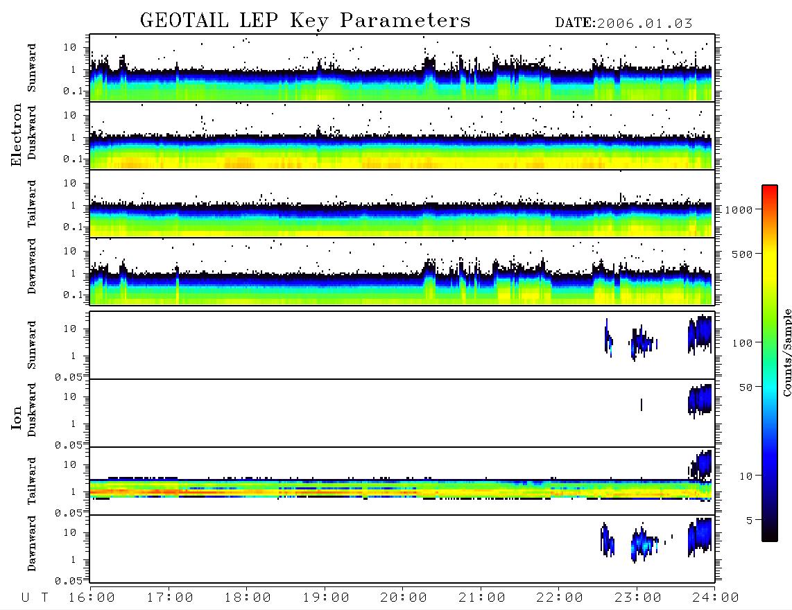Image resolution: width=792 pixels, height=610 pixels.
Task: Click the vertical Electron group label
Action: pyautogui.click(x=17, y=134)
